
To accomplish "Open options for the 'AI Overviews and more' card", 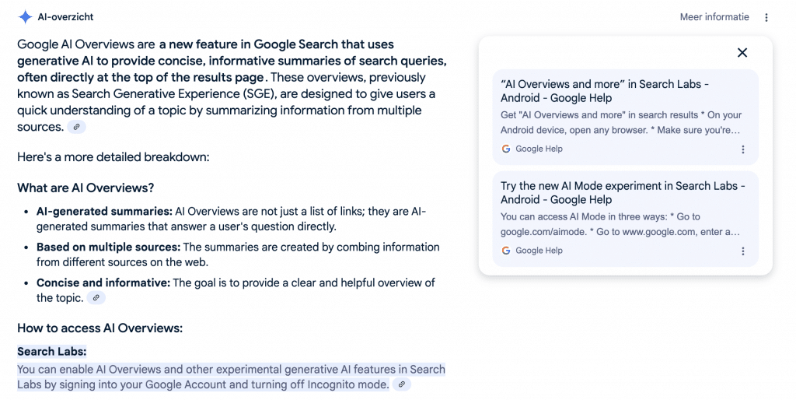I will tap(742, 149).
